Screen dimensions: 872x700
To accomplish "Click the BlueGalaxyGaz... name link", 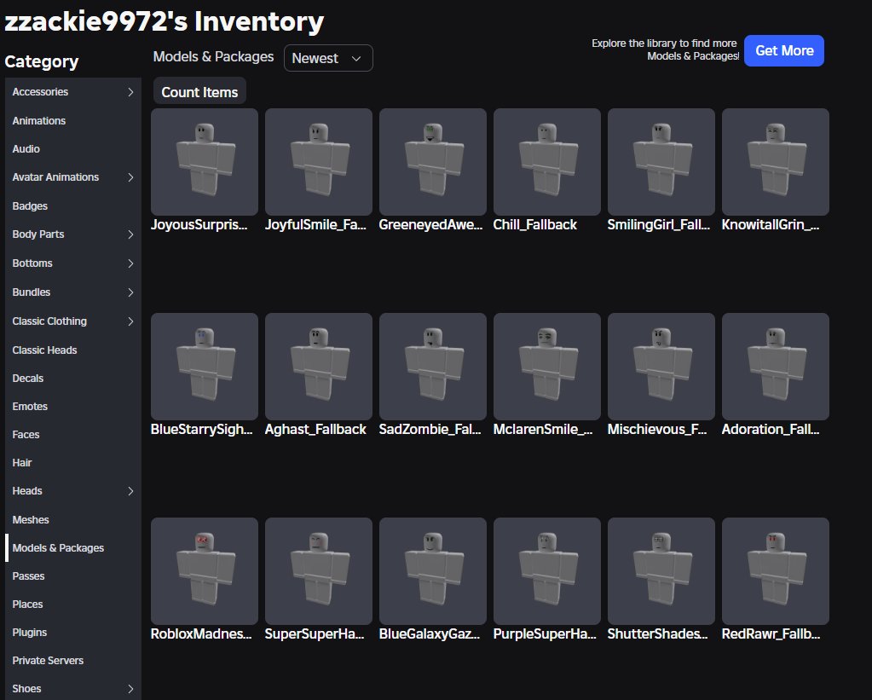I will (430, 633).
